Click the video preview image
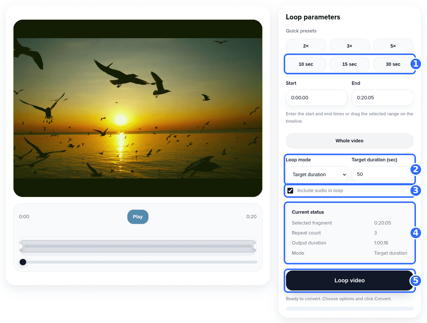The width and height of the screenshot is (427, 323). (138, 108)
